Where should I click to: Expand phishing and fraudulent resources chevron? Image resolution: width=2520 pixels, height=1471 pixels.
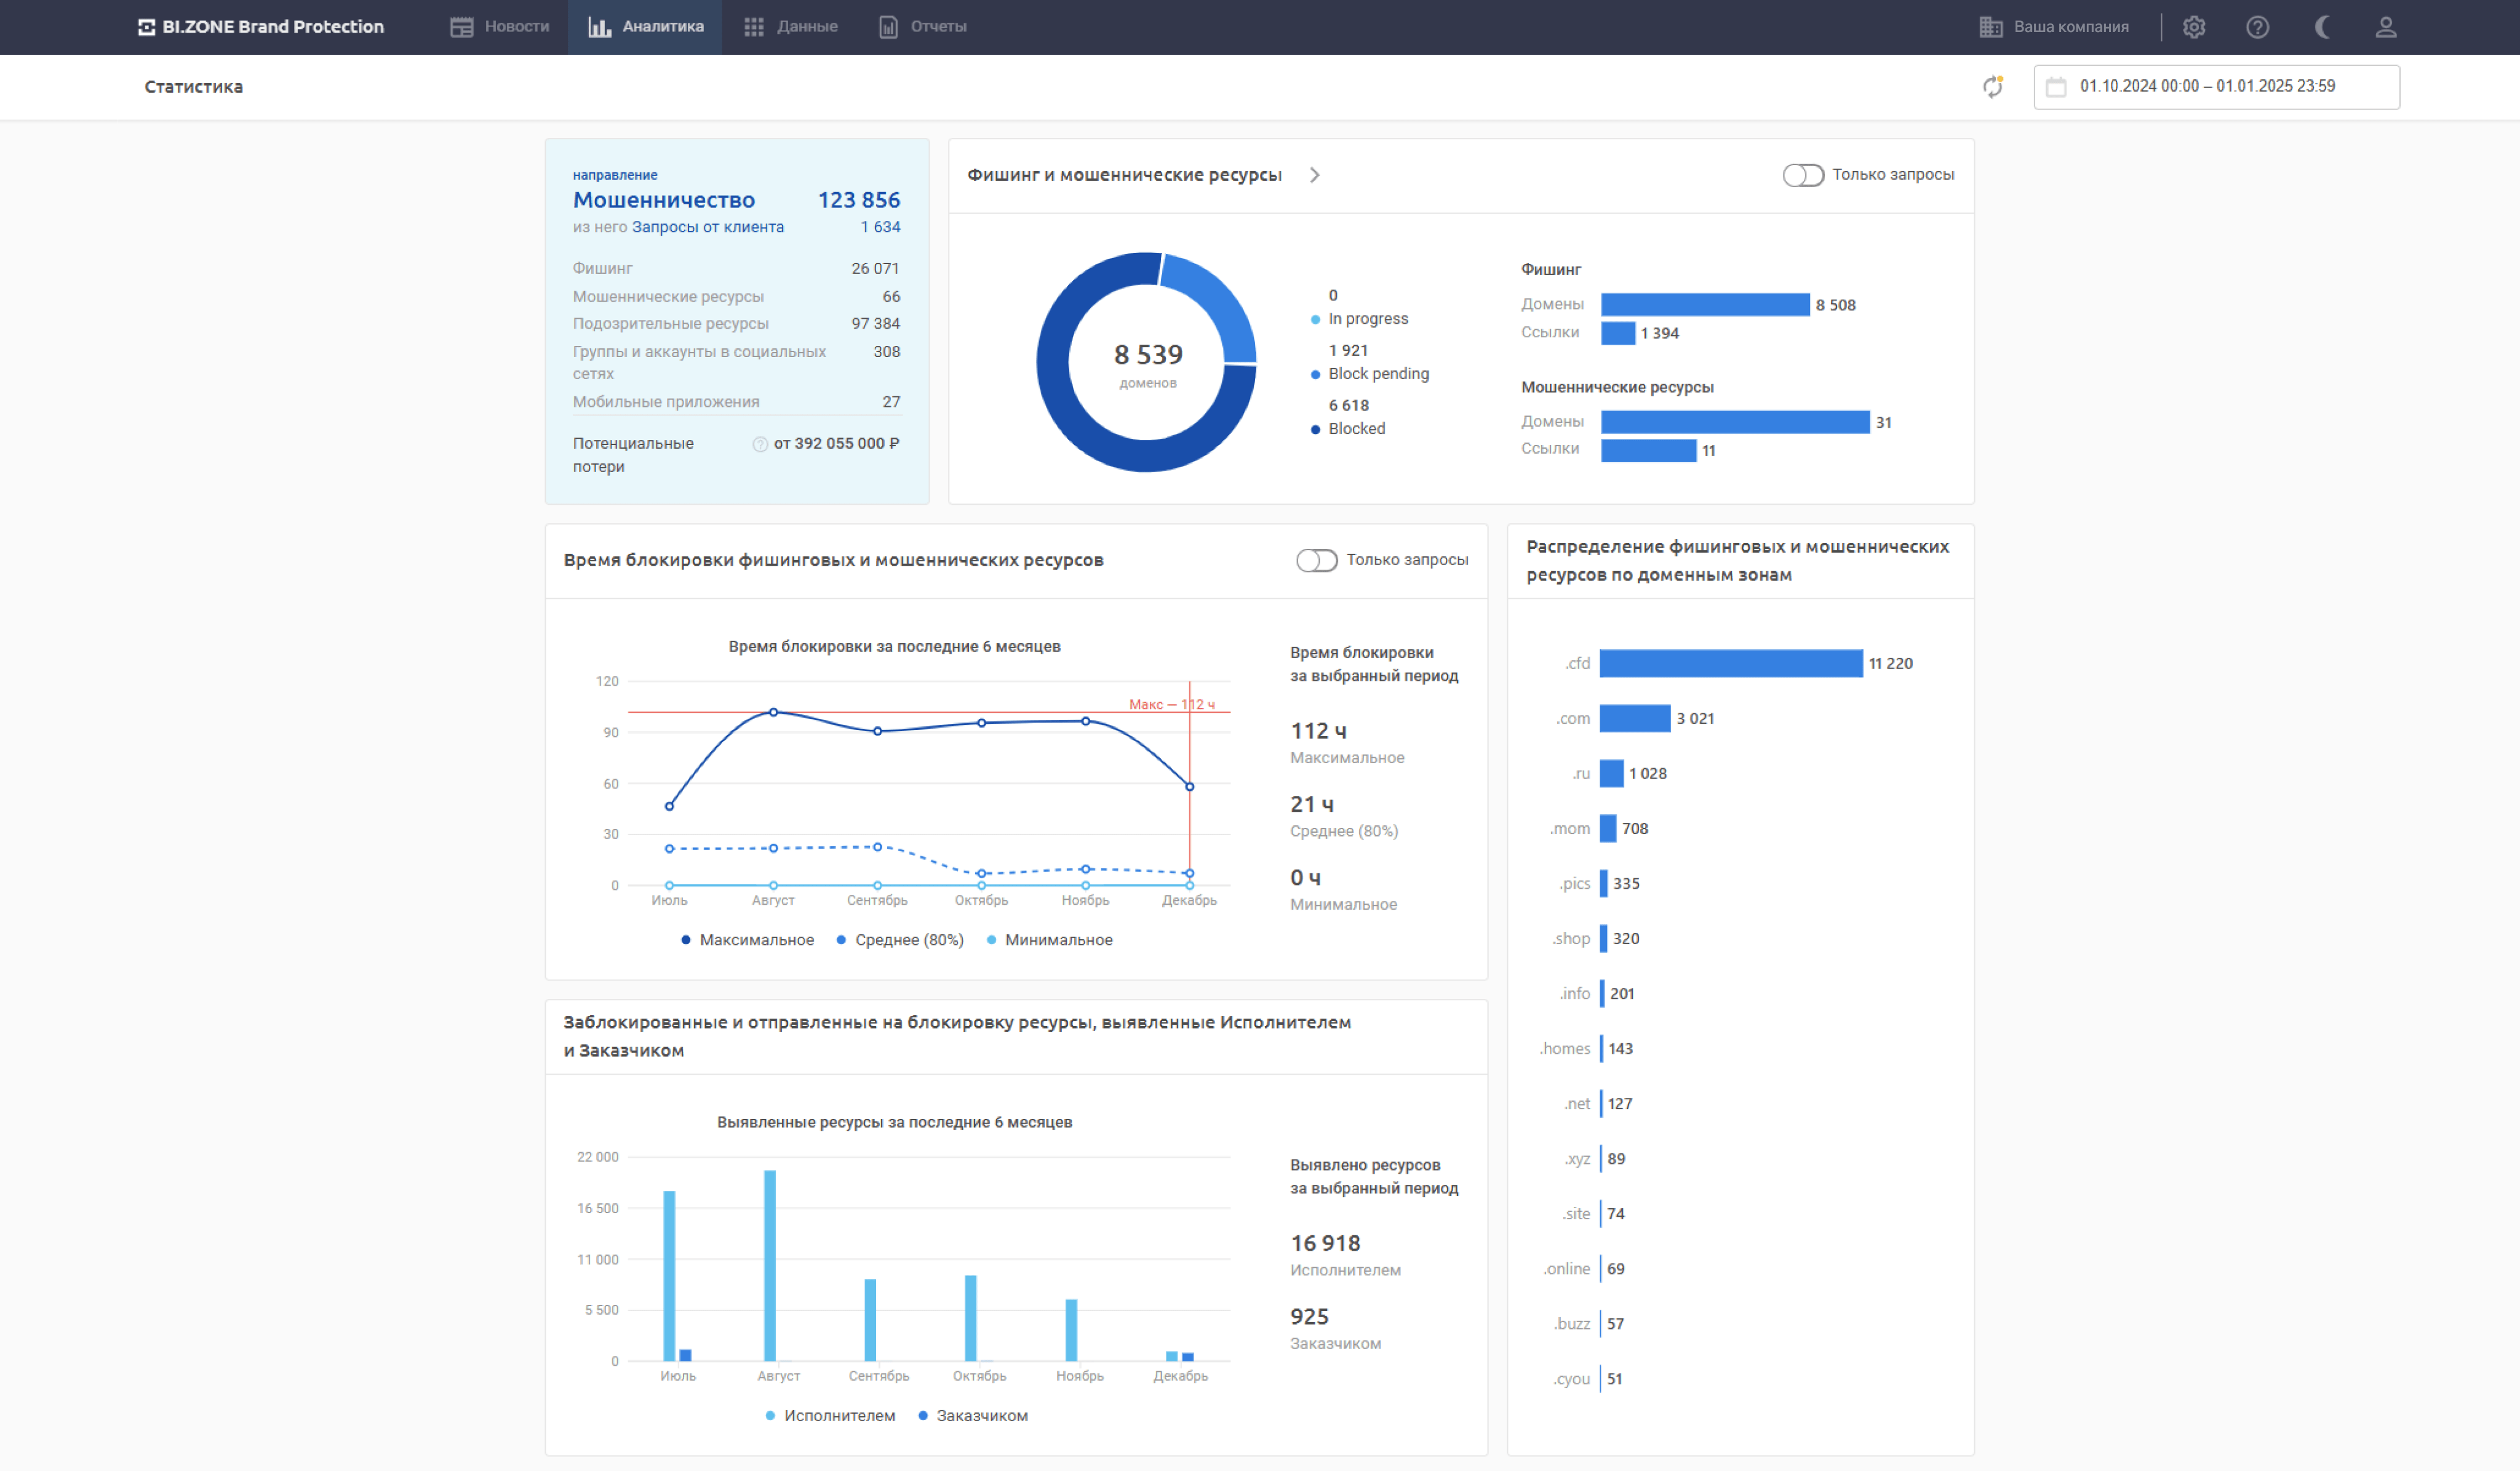coord(1314,175)
